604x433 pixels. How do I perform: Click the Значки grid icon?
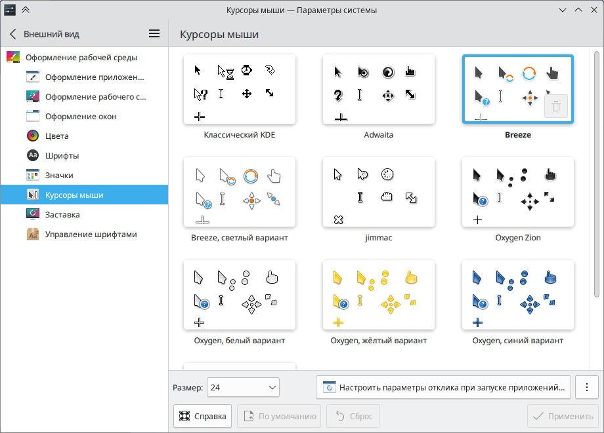[33, 175]
